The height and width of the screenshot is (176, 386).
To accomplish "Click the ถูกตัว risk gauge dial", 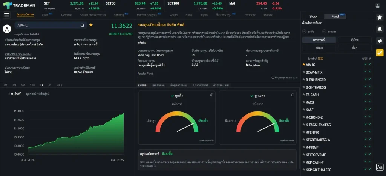I will pos(177,122).
